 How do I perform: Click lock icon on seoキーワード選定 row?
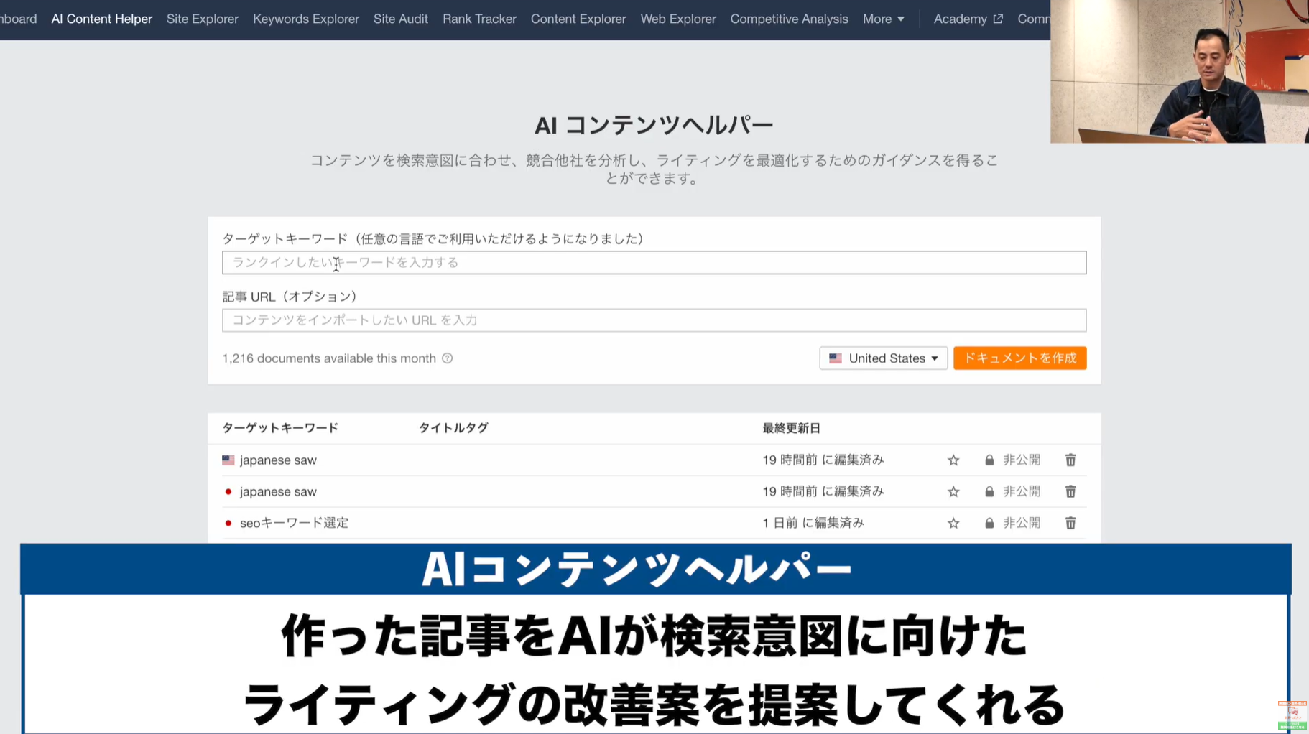click(989, 523)
